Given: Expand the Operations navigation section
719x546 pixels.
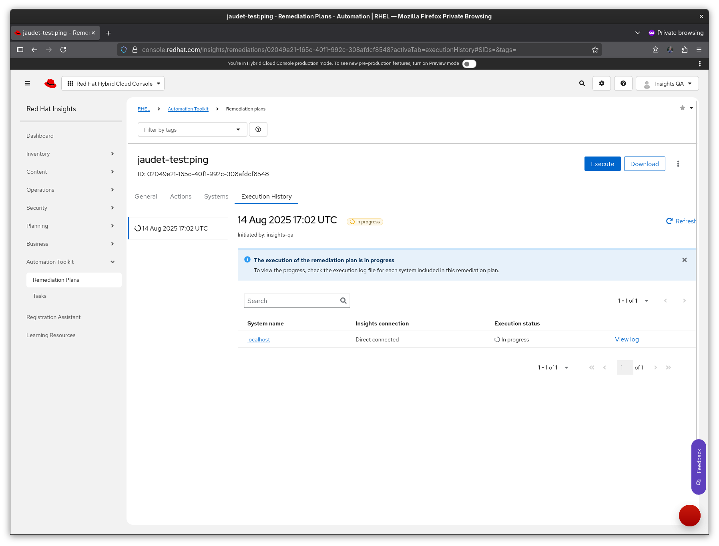Looking at the screenshot, I should click(x=70, y=190).
